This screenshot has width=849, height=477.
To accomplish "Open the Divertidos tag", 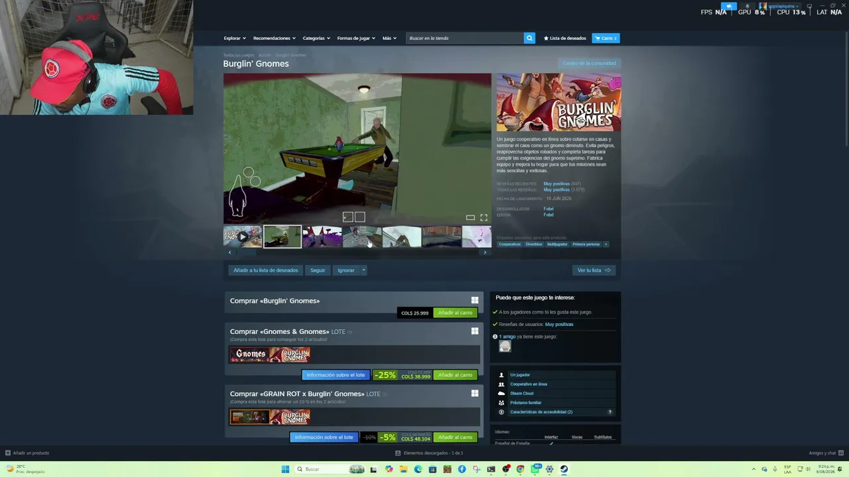I will tap(534, 244).
